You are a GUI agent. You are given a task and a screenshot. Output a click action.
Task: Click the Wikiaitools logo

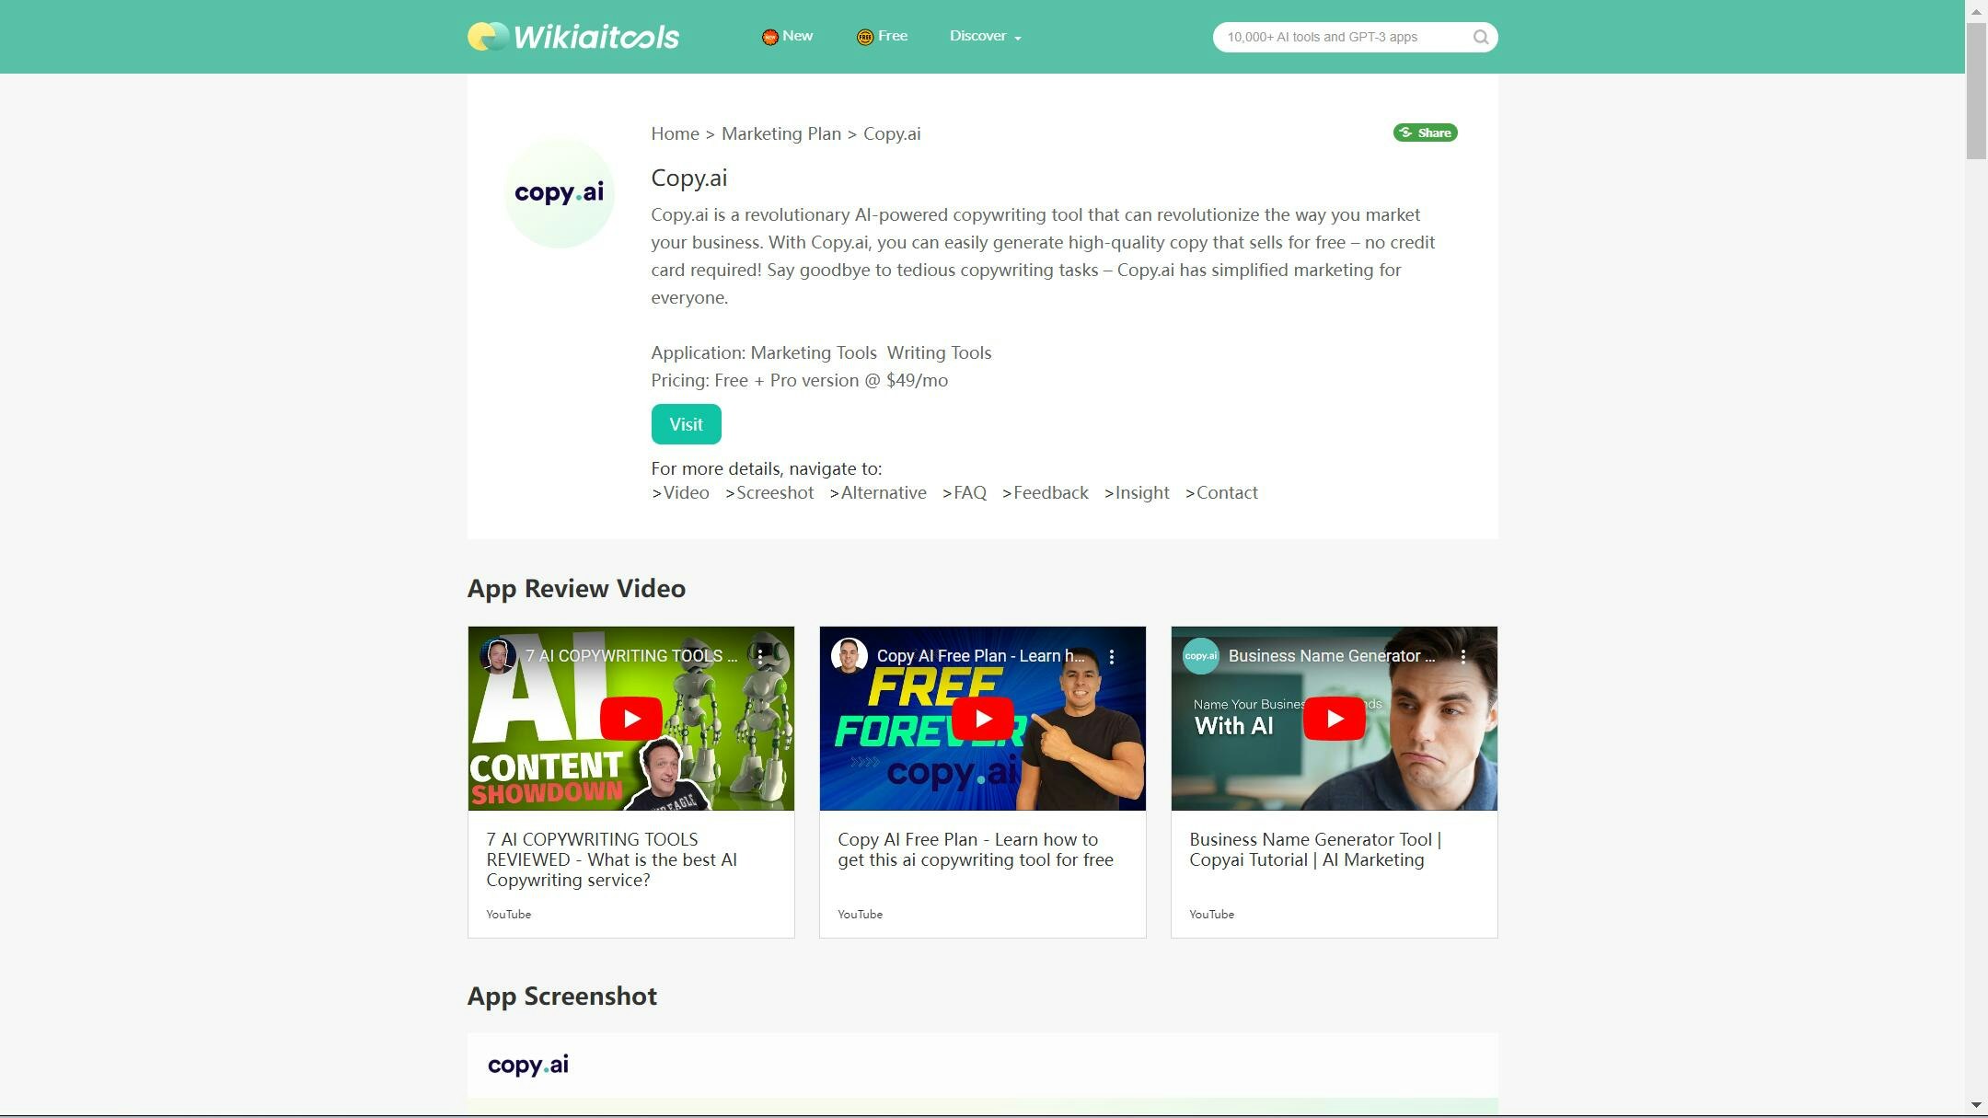(572, 37)
